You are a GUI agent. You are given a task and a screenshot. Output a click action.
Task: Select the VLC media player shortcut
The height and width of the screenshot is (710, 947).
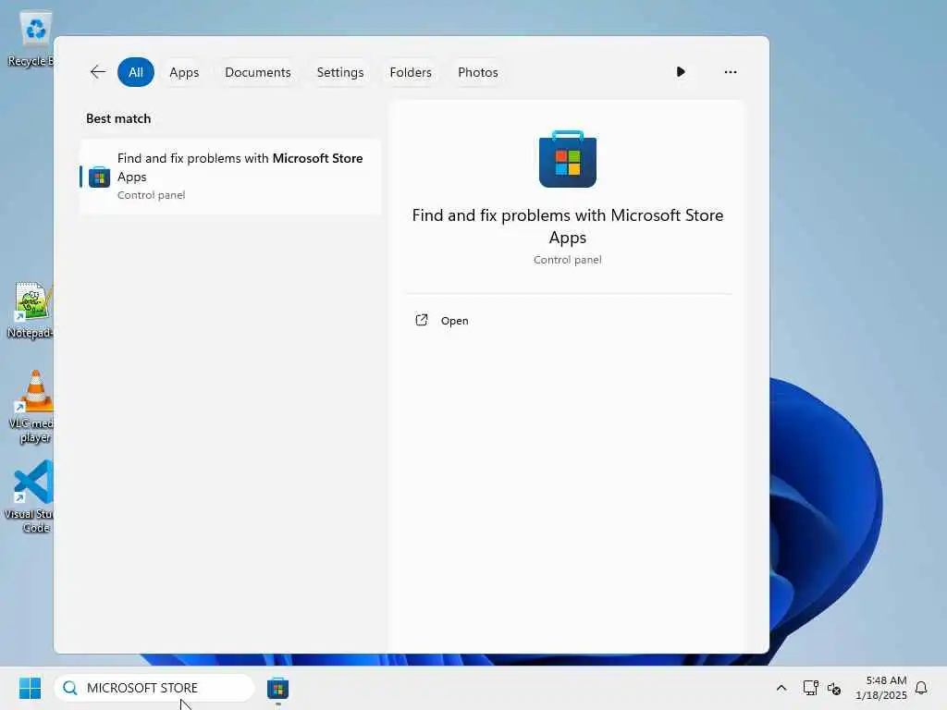[x=33, y=407]
